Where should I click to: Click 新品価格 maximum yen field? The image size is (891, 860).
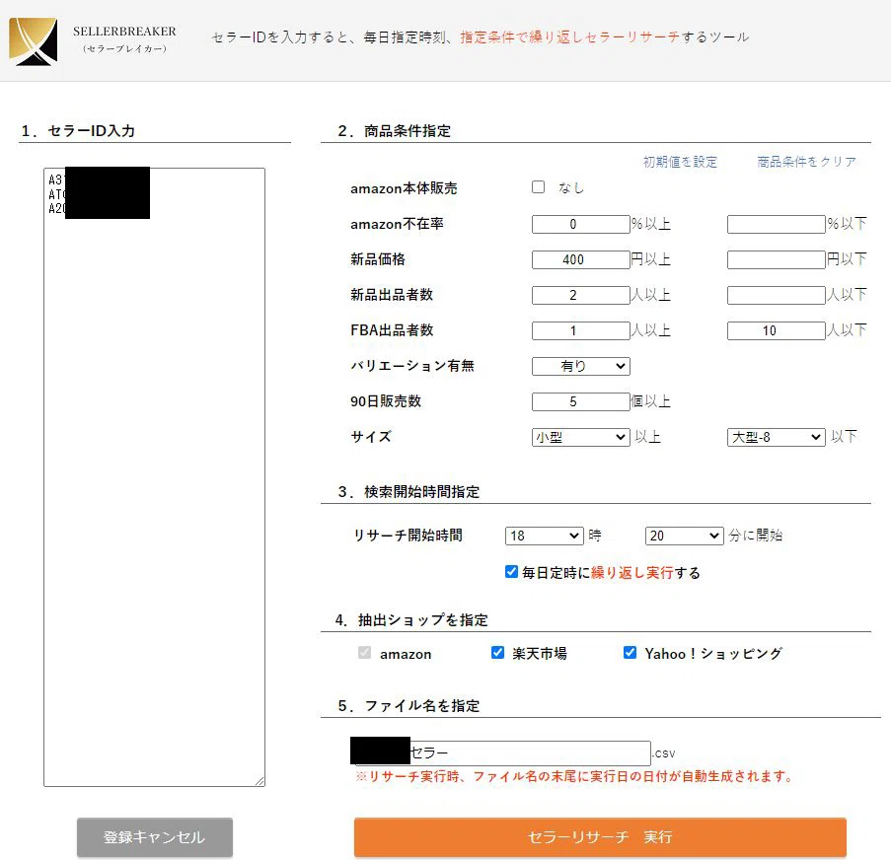[x=777, y=259]
